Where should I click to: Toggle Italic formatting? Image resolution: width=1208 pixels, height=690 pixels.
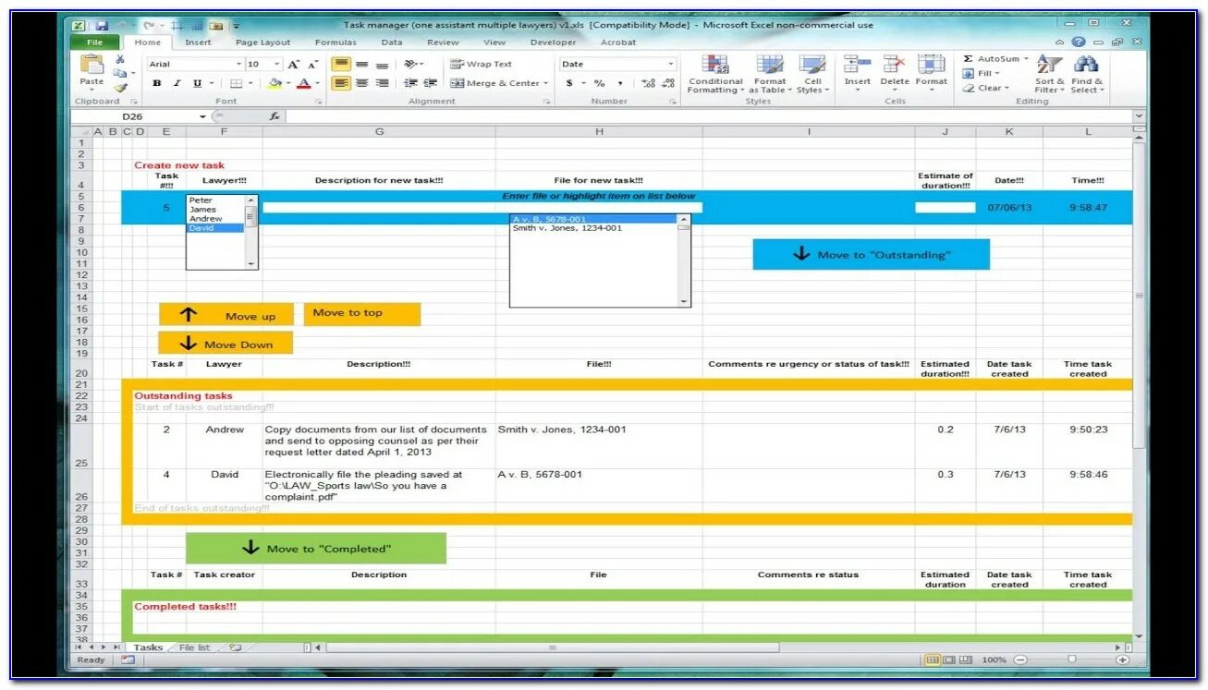(177, 83)
